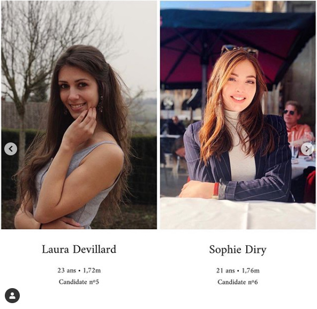Click the Candidate nº6 label
The image size is (317, 309).
pyautogui.click(x=238, y=282)
